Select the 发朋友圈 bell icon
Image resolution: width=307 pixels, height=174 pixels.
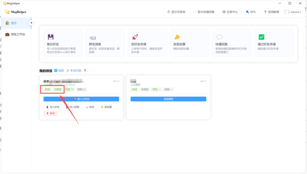coord(177,37)
